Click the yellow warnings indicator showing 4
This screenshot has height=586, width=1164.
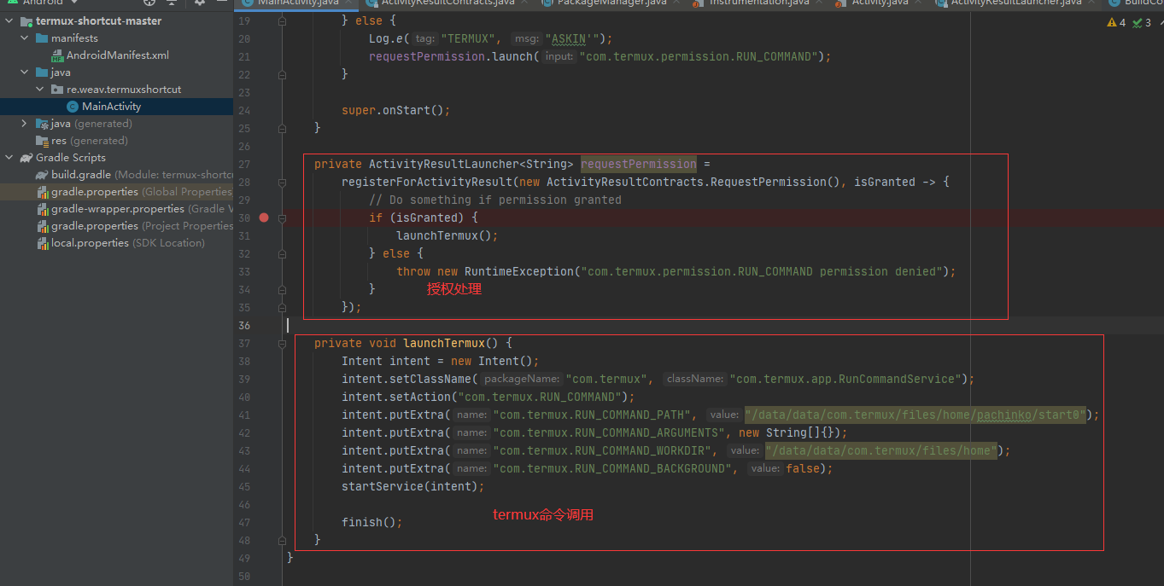tap(1114, 23)
